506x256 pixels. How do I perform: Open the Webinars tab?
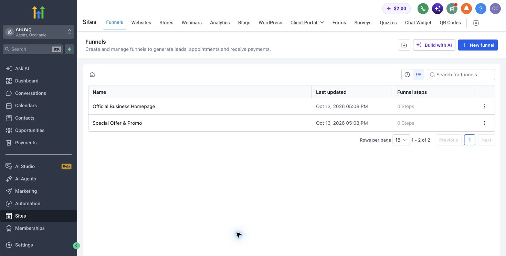[x=192, y=23]
